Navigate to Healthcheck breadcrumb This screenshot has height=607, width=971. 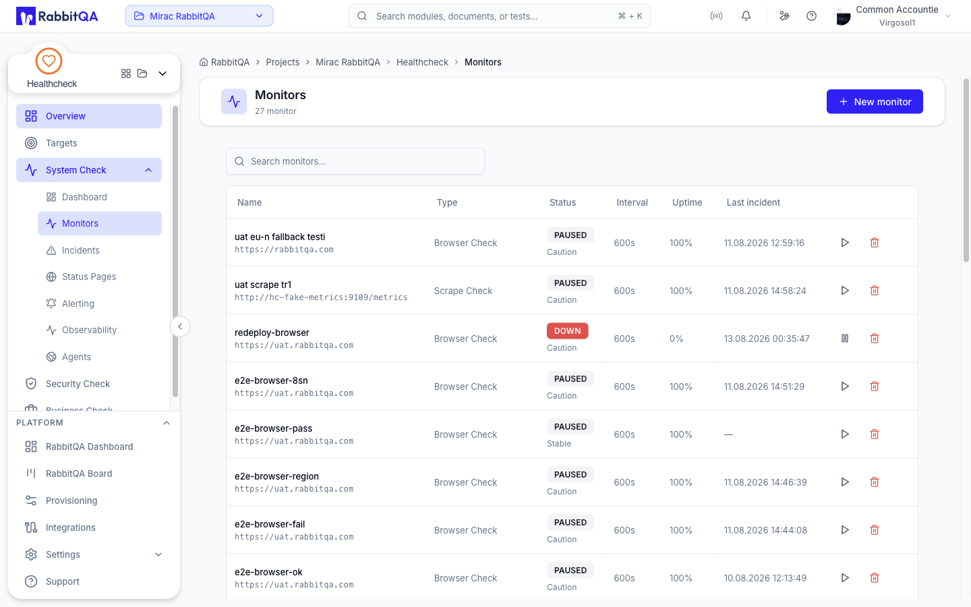[x=422, y=62]
